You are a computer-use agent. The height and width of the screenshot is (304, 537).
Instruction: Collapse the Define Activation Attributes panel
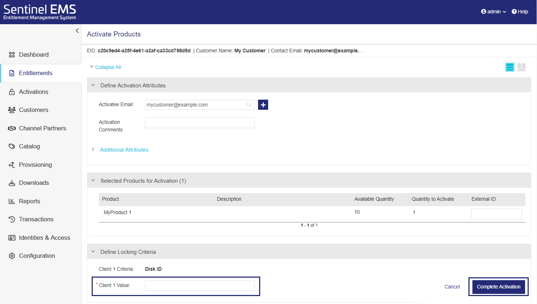tap(93, 86)
